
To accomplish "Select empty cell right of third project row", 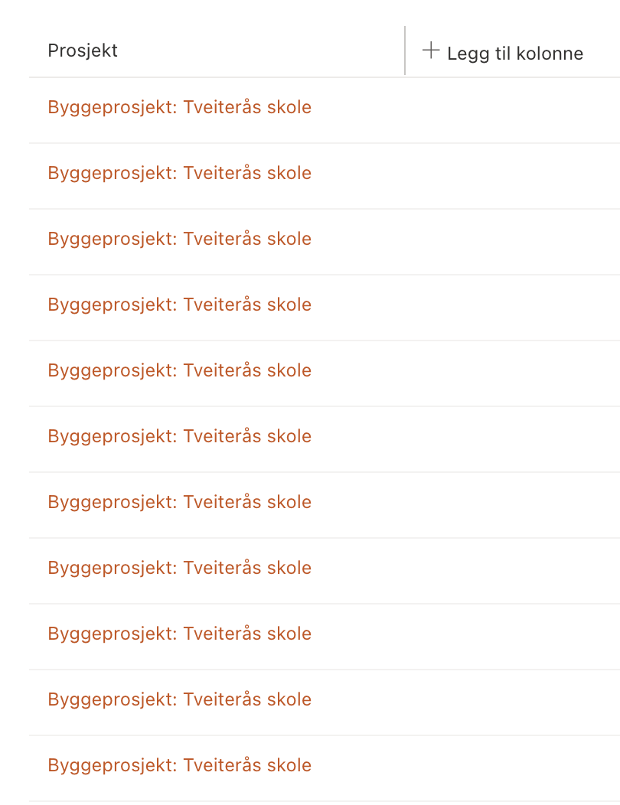I will (x=512, y=242).
